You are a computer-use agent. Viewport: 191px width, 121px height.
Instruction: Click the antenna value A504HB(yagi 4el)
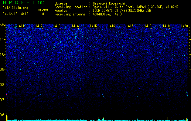pos(107,14)
